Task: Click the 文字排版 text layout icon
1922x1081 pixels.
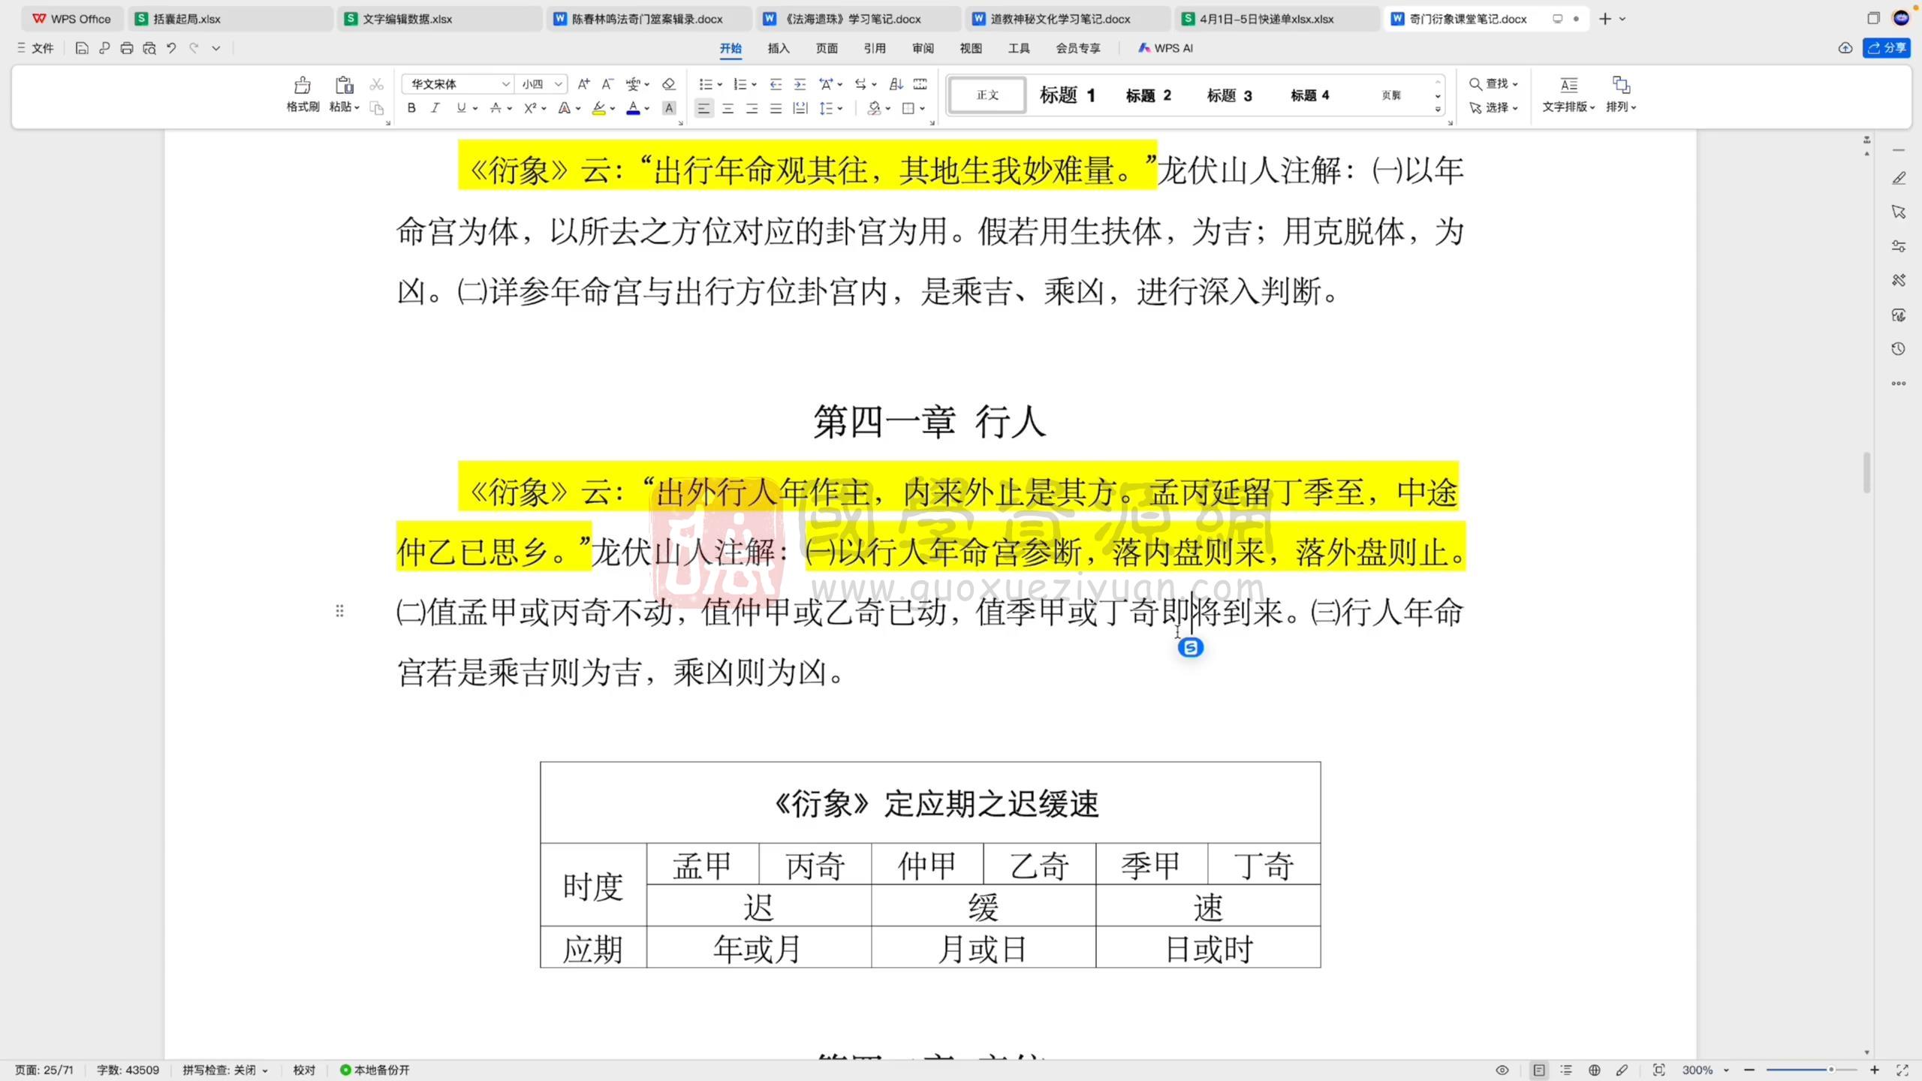Action: pos(1567,93)
